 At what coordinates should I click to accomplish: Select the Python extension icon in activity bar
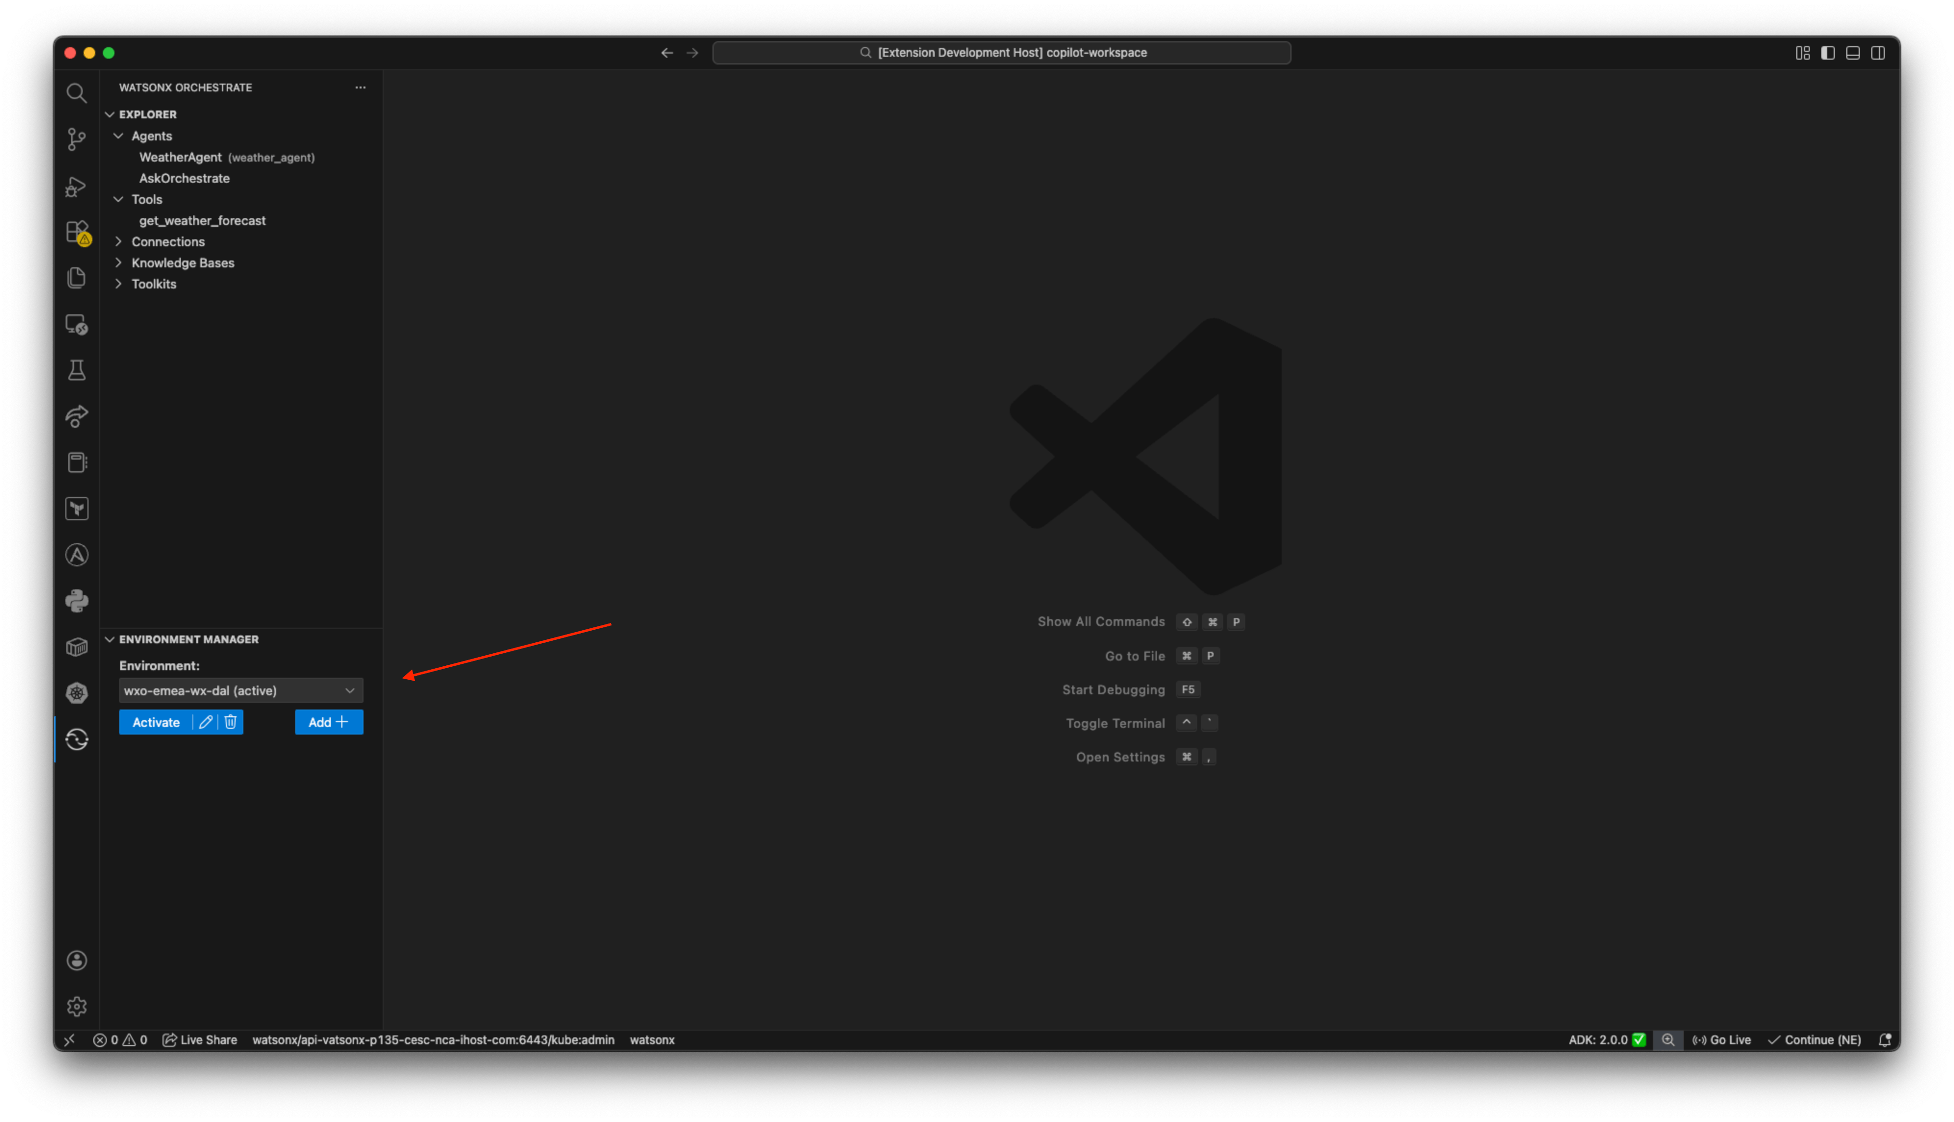[x=76, y=600]
